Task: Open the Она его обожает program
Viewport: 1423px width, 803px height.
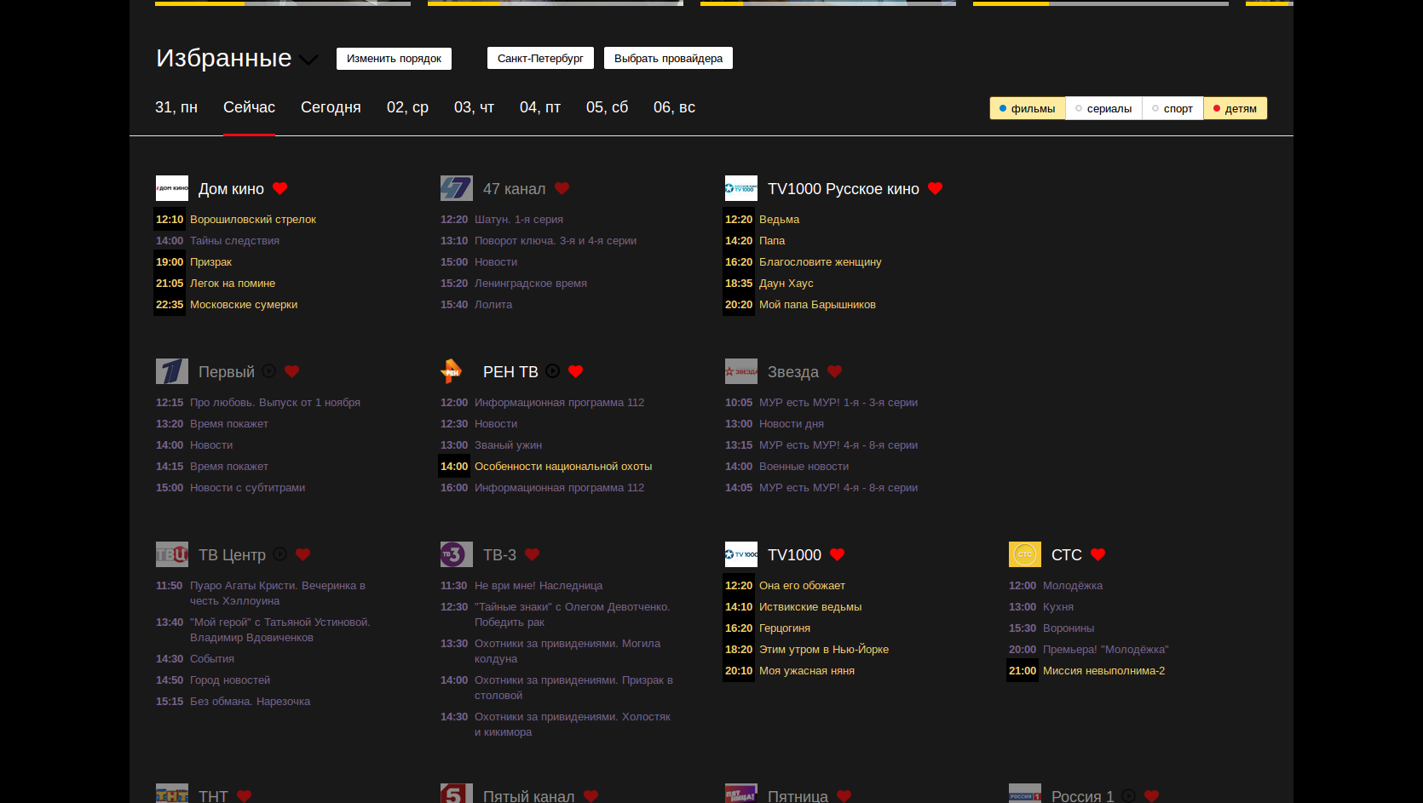Action: coord(802,586)
